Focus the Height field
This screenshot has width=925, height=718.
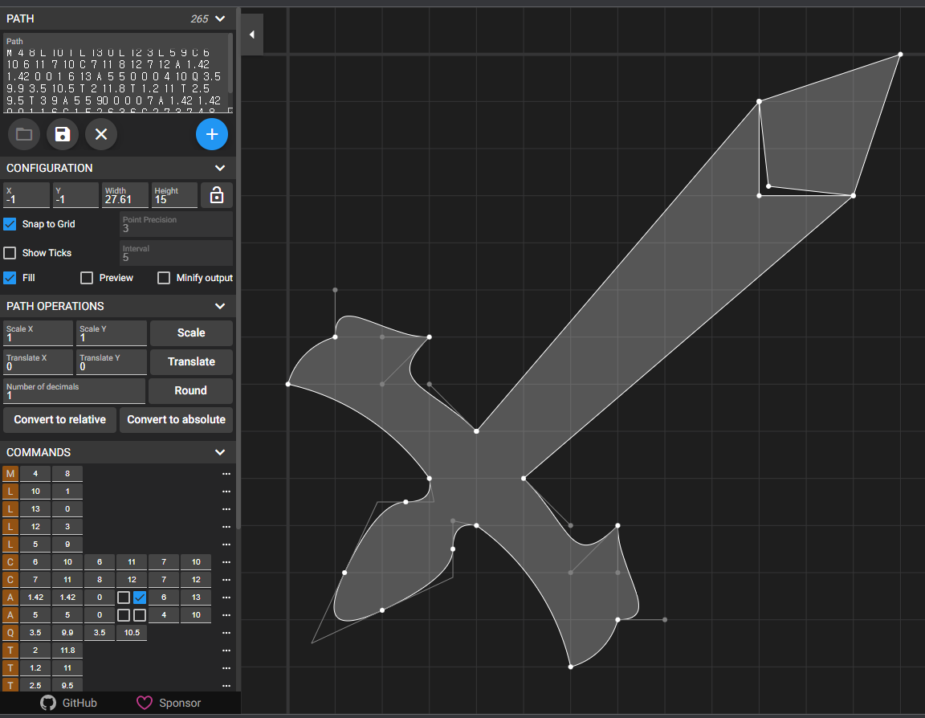(x=174, y=195)
